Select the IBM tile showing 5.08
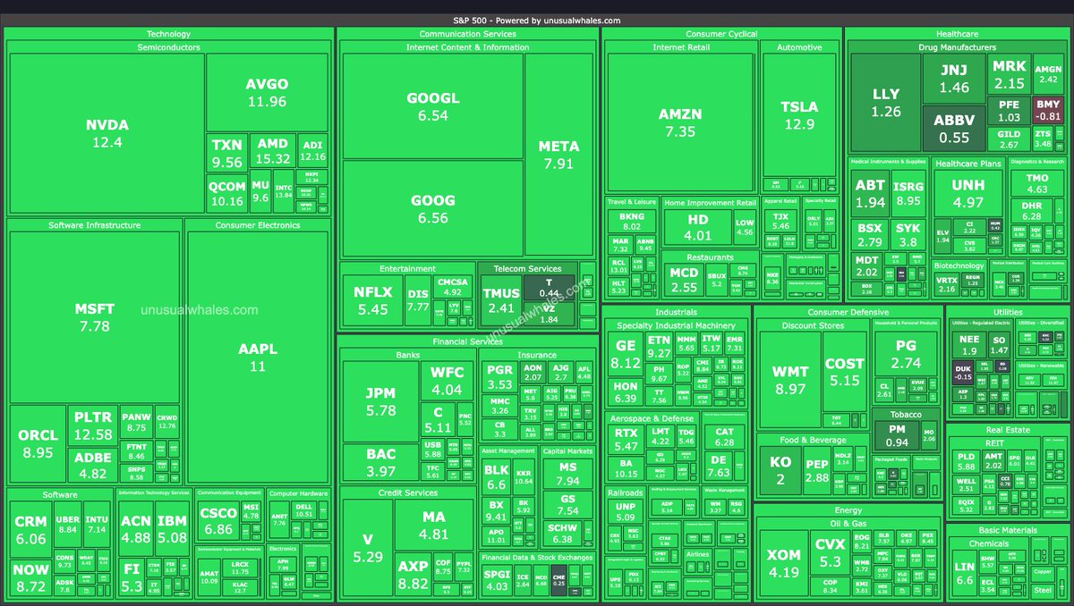Viewport: 1074px width, 606px height. pyautogui.click(x=172, y=529)
